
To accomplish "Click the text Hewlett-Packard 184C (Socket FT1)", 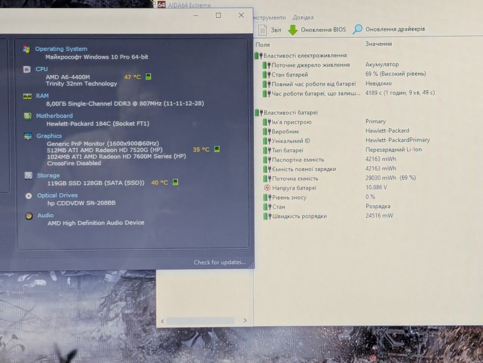I will (x=98, y=123).
